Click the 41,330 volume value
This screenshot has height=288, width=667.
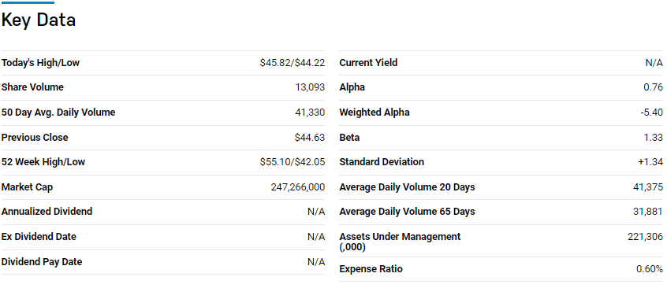(310, 113)
